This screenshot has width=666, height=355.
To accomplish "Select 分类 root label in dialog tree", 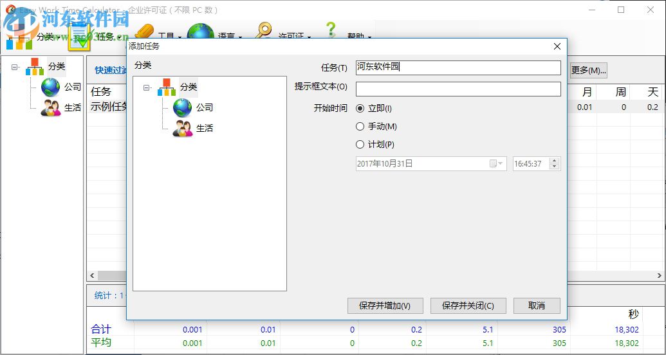I will pyautogui.click(x=189, y=87).
